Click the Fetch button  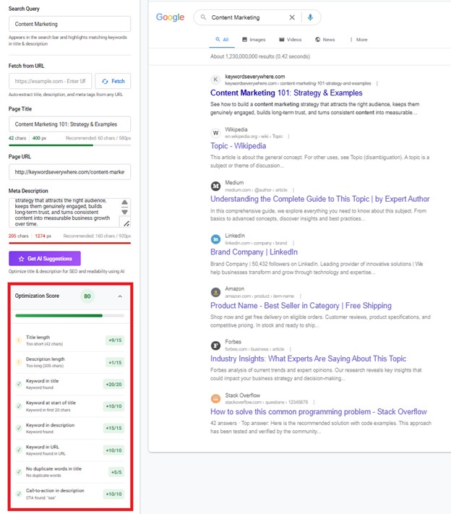coord(113,81)
